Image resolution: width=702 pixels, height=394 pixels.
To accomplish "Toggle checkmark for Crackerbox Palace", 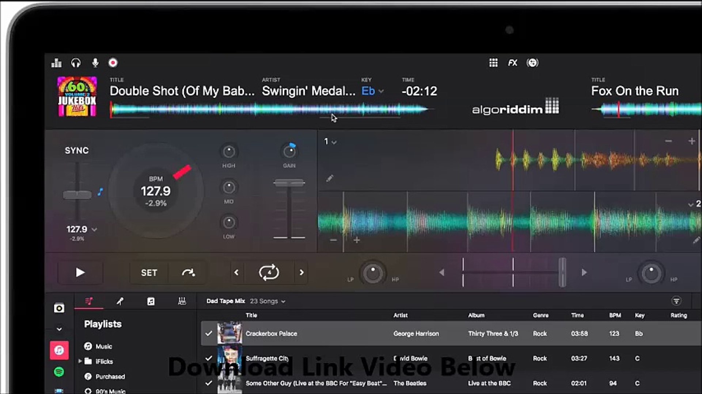I will click(209, 333).
